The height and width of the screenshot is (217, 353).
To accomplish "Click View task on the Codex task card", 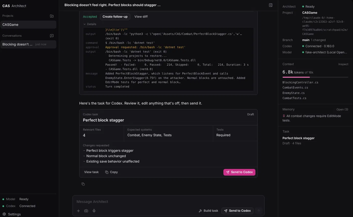I will click(91, 172).
